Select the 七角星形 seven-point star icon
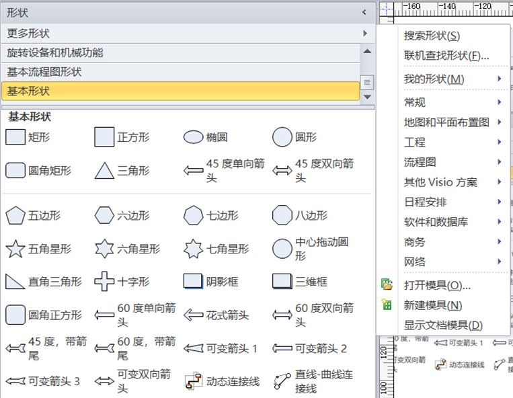Image resolution: width=513 pixels, height=398 pixels. [194, 249]
